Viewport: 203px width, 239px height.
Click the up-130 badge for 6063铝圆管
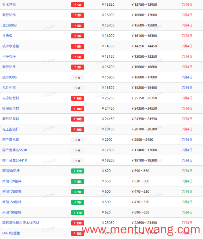78,233
